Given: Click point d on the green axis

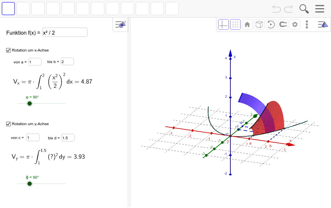Looking at the screenshot, I should click(x=242, y=126).
